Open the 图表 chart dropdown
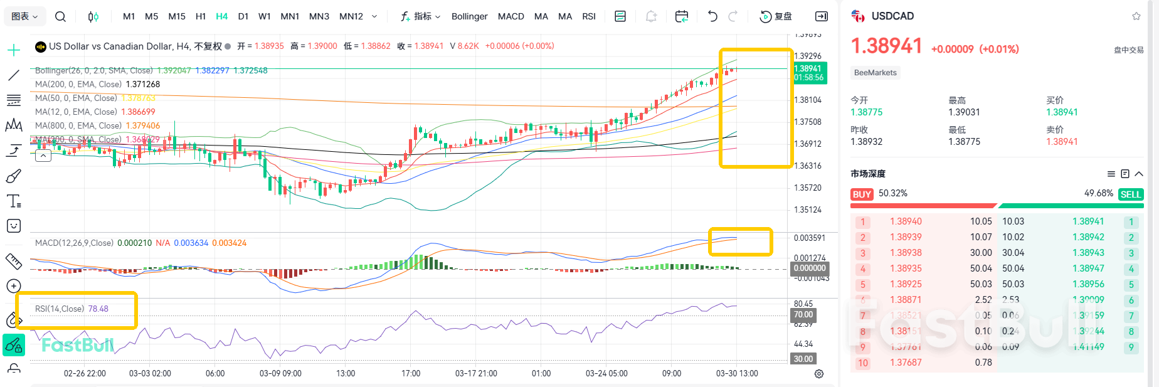The image size is (1159, 387). click(25, 16)
